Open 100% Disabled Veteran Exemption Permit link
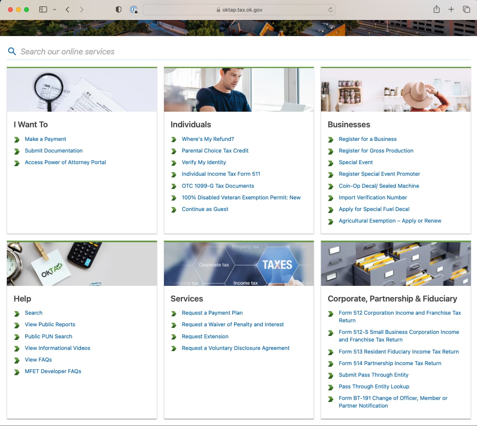The width and height of the screenshot is (477, 426). (x=241, y=197)
